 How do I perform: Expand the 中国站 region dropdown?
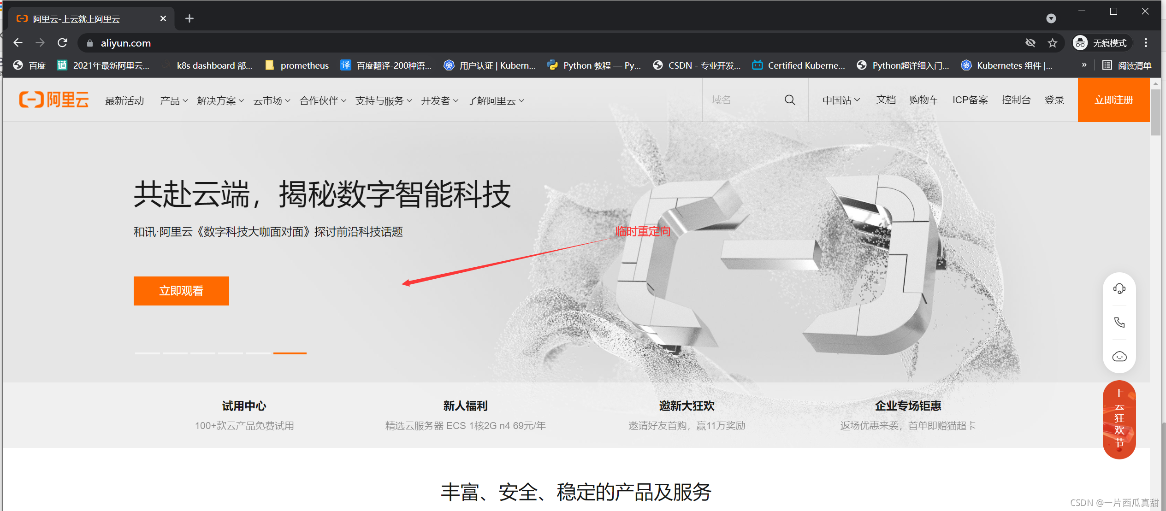tap(840, 100)
